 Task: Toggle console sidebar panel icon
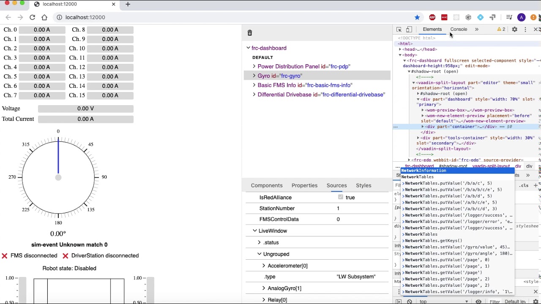399,301
